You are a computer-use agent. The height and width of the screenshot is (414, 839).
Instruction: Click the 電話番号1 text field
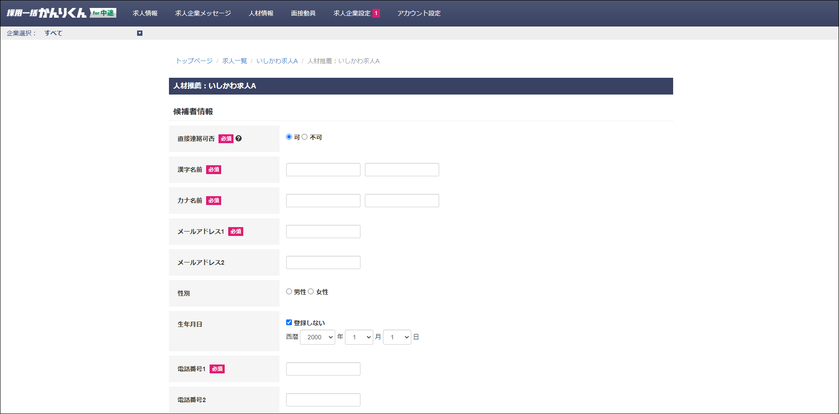(323, 369)
